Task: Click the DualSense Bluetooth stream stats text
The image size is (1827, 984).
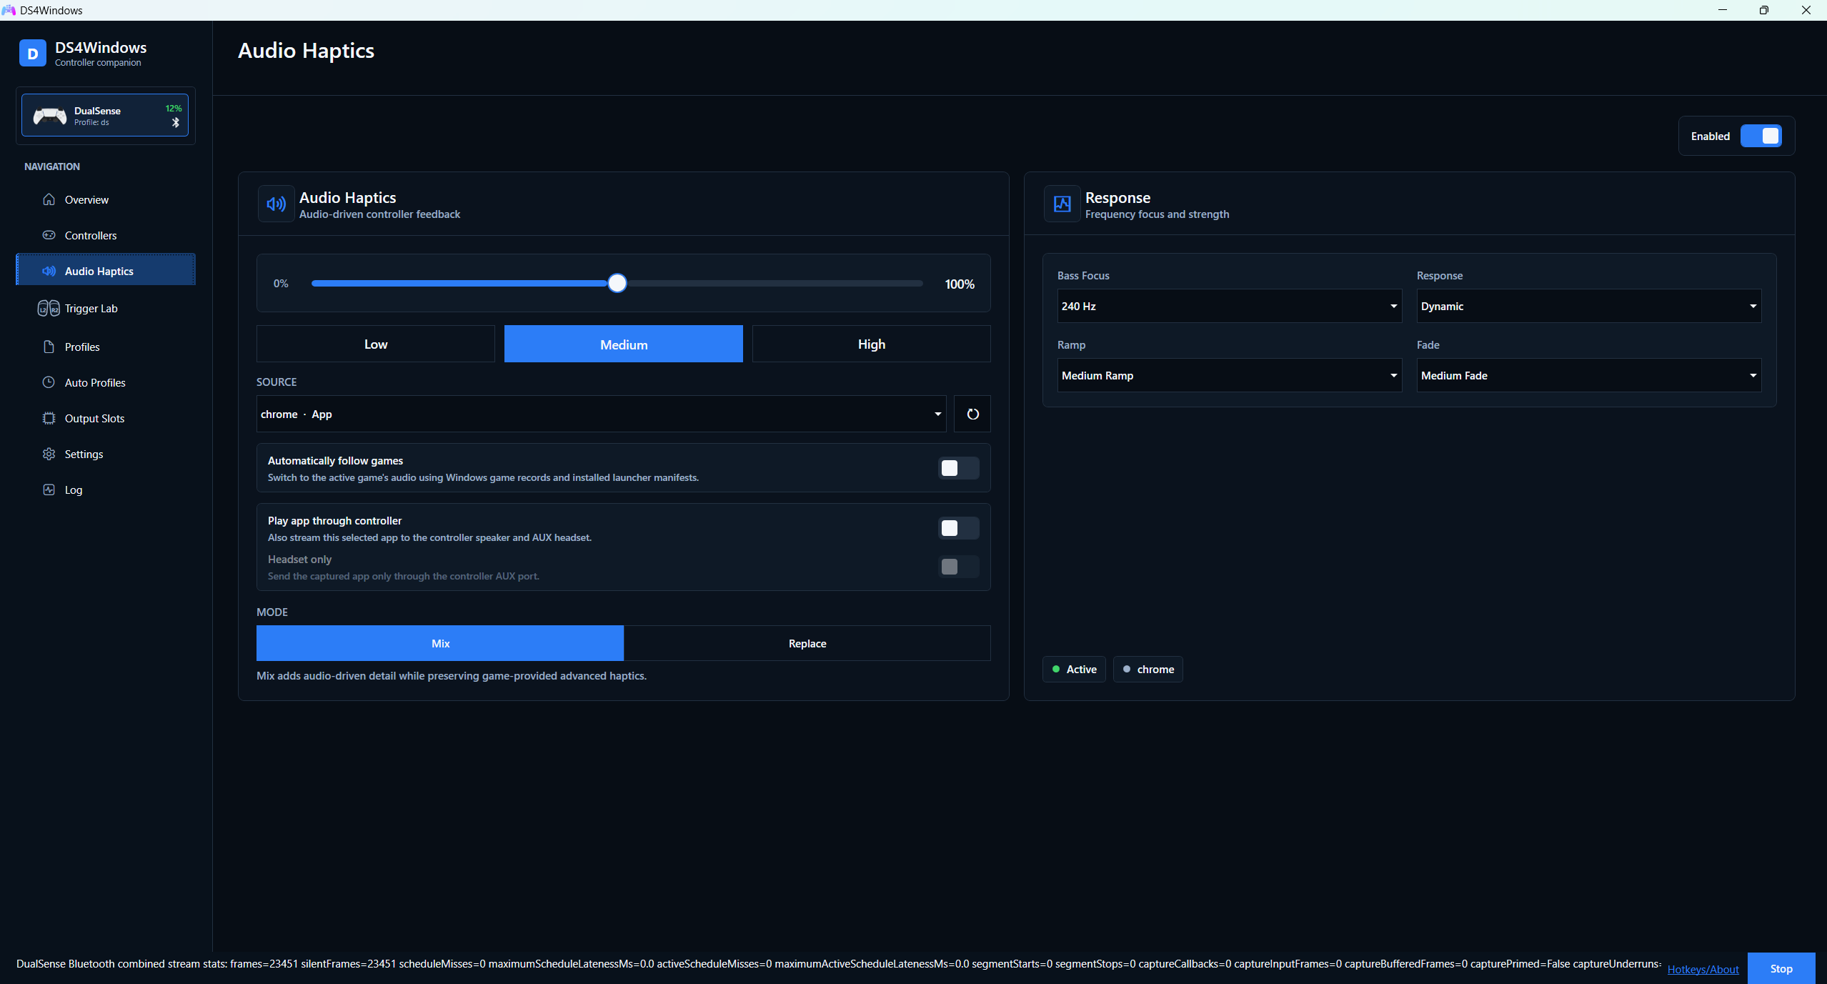Action: click(x=838, y=964)
